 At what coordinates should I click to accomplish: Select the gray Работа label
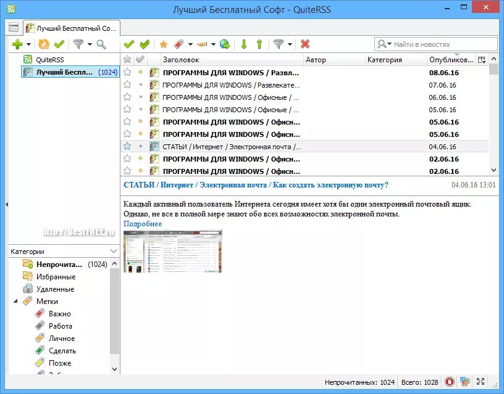pyautogui.click(x=54, y=326)
